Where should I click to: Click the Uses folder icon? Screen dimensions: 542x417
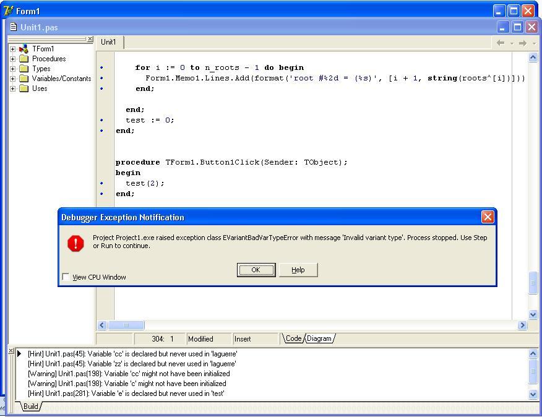click(24, 88)
